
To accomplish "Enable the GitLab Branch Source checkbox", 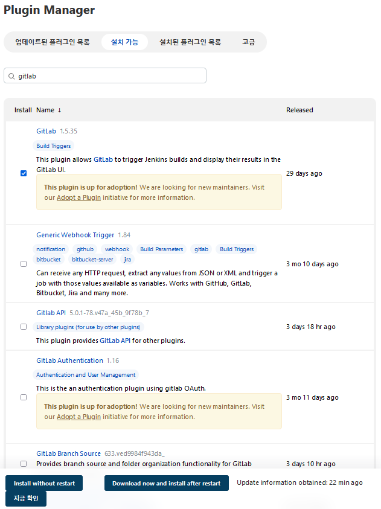I will click(24, 464).
